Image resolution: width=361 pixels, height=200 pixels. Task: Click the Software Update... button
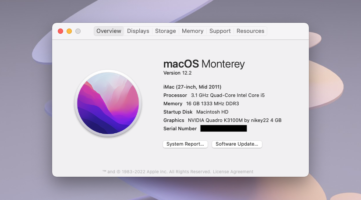pyautogui.click(x=237, y=144)
